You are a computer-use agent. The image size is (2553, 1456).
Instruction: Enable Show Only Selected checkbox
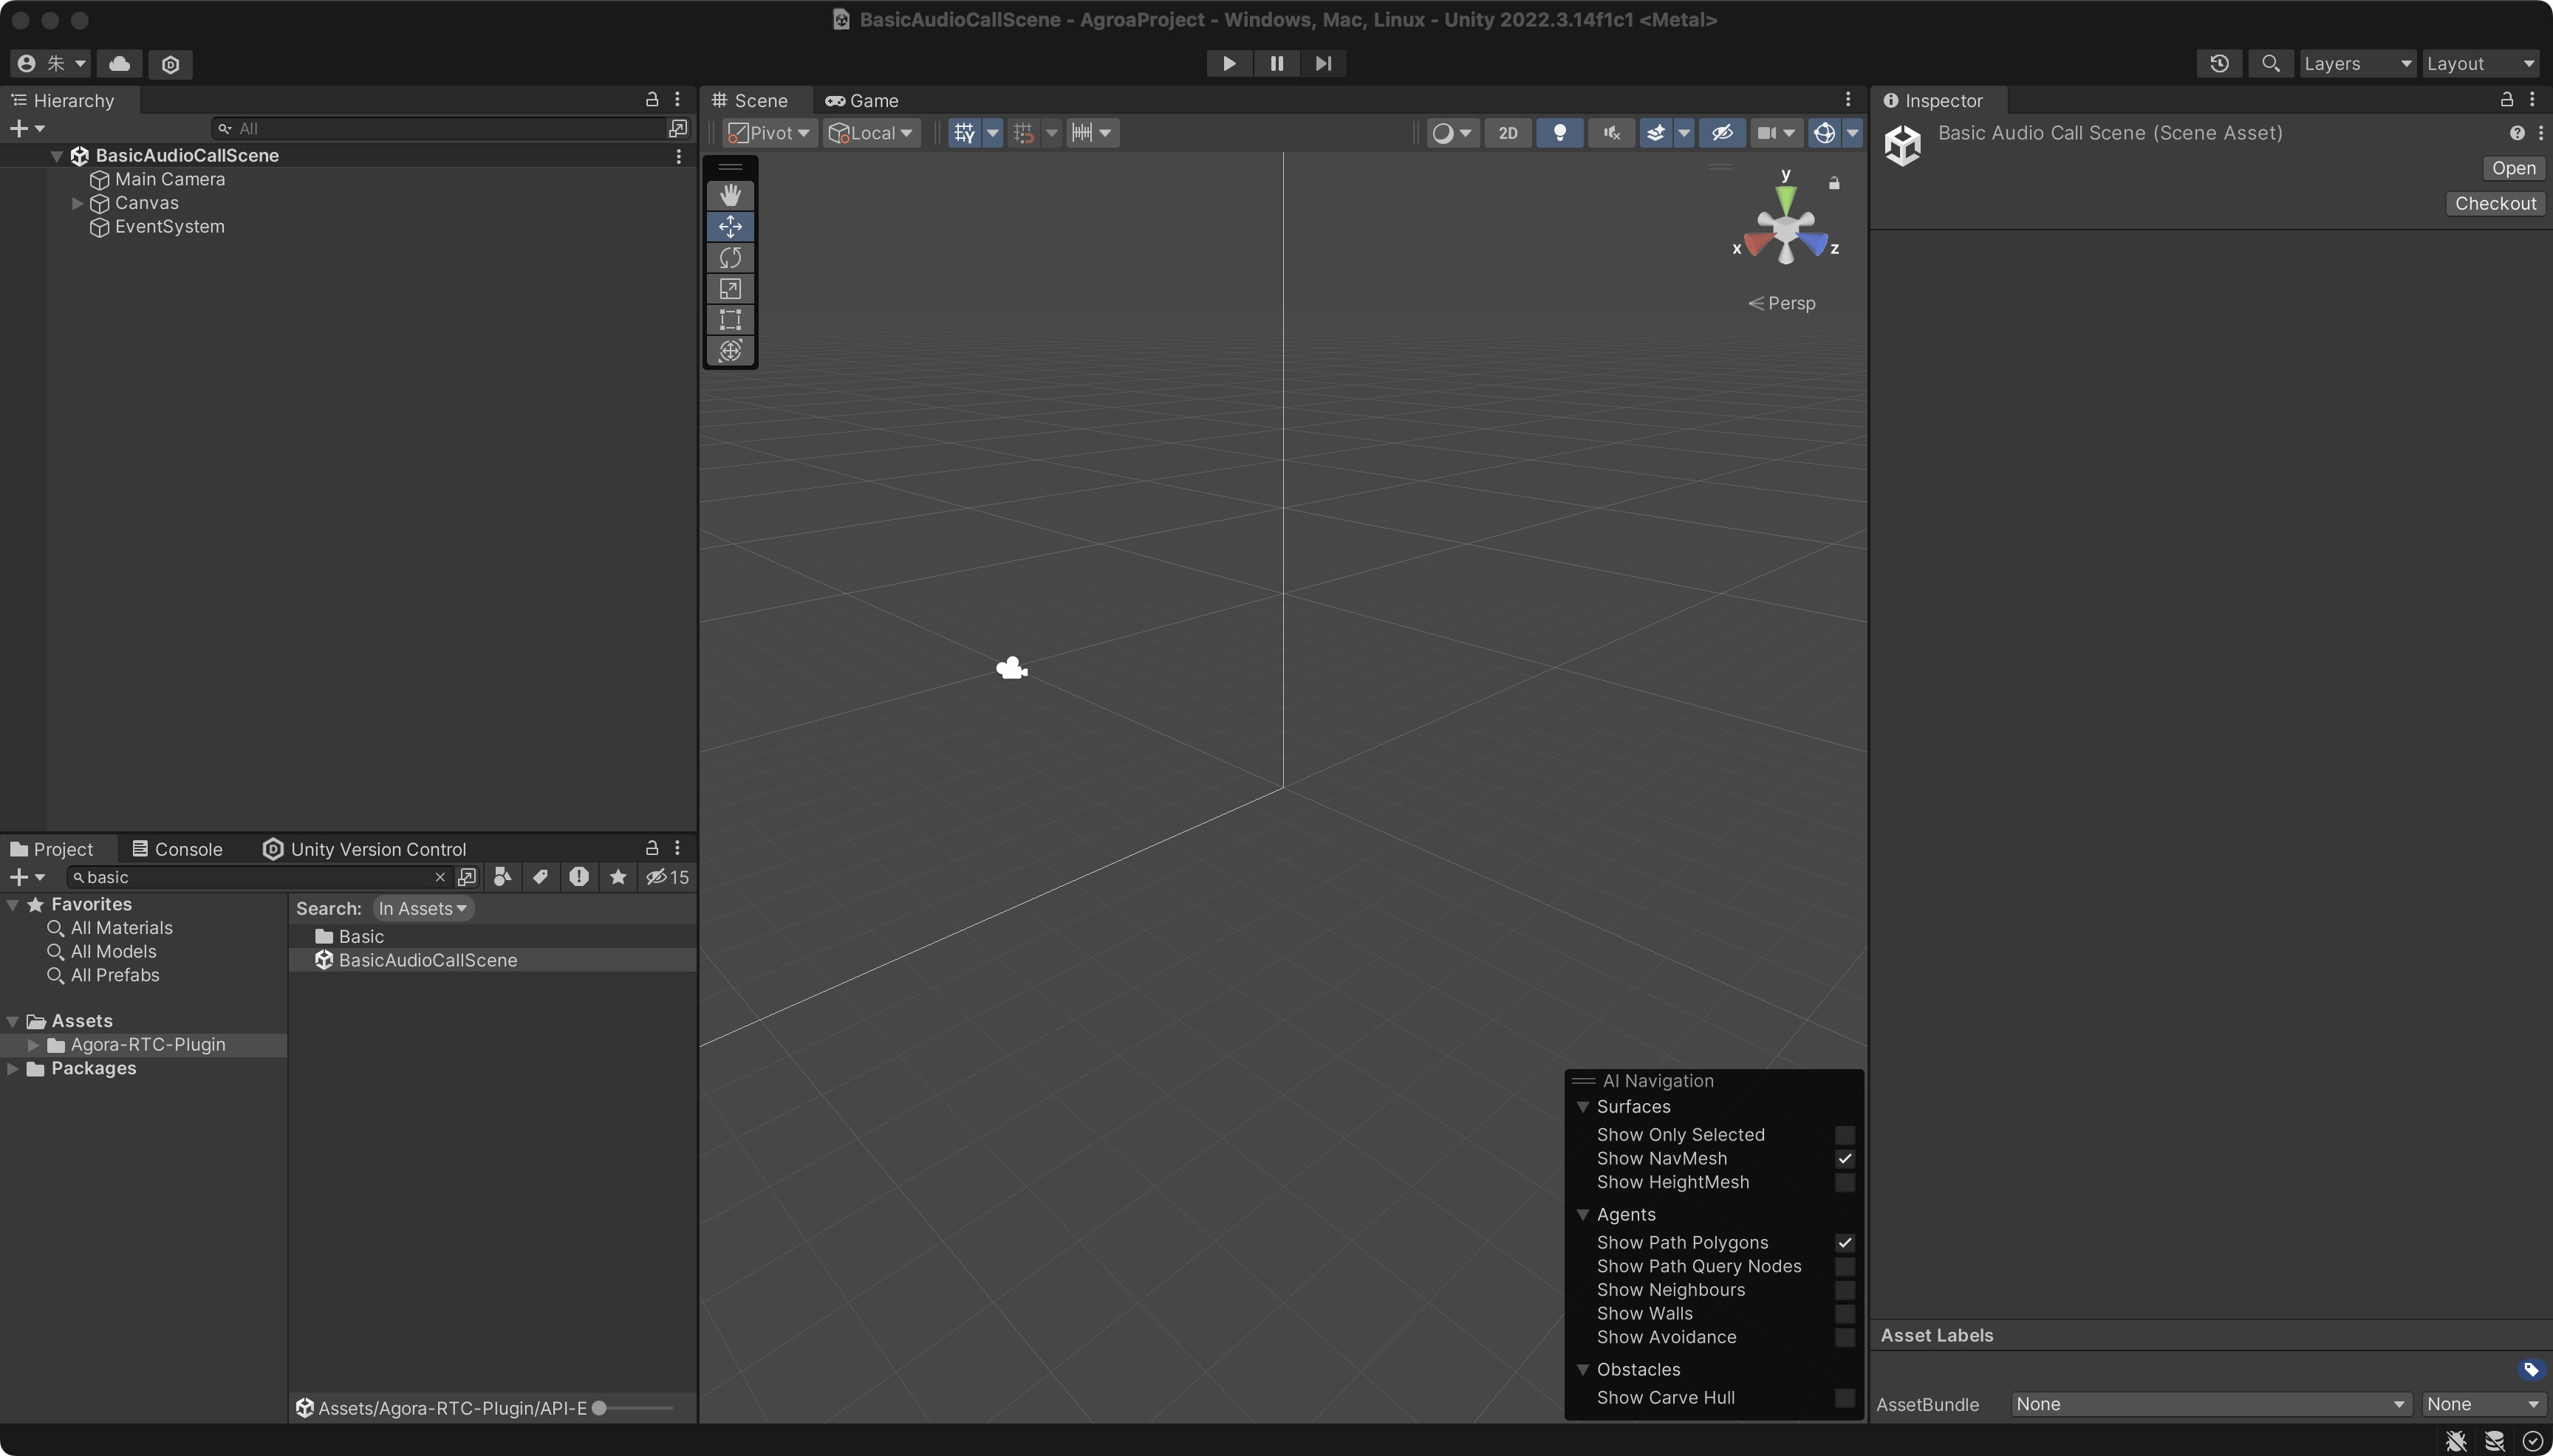[x=1845, y=1135]
